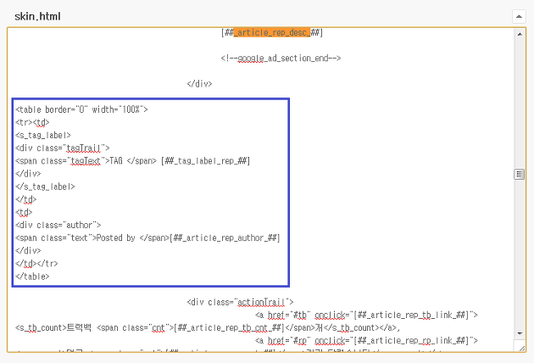Click the skin.html title text

click(x=37, y=16)
